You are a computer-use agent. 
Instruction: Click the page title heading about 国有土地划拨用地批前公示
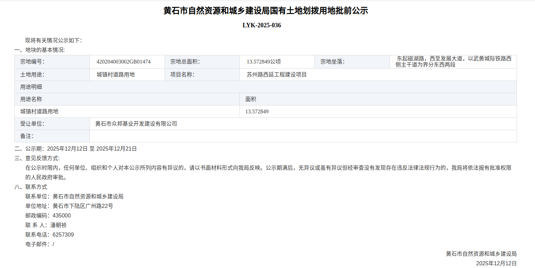tap(266, 11)
